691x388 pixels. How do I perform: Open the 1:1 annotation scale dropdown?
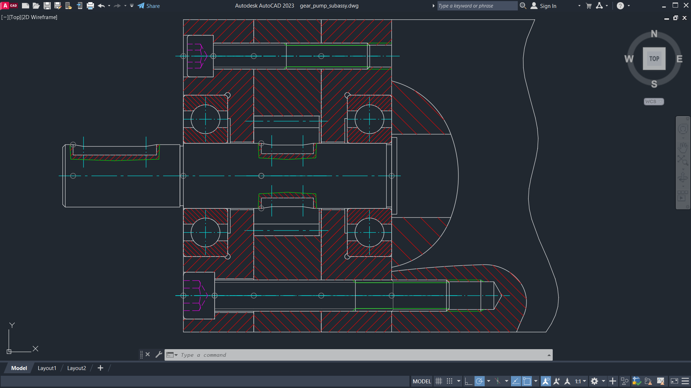point(580,381)
